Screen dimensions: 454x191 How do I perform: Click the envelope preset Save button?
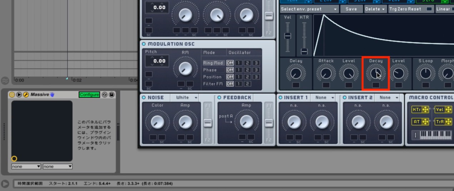pyautogui.click(x=351, y=9)
